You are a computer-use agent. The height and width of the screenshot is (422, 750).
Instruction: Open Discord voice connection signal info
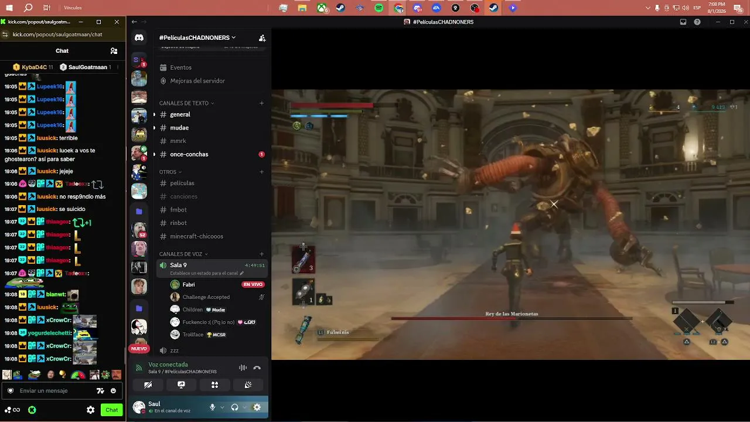139,368
